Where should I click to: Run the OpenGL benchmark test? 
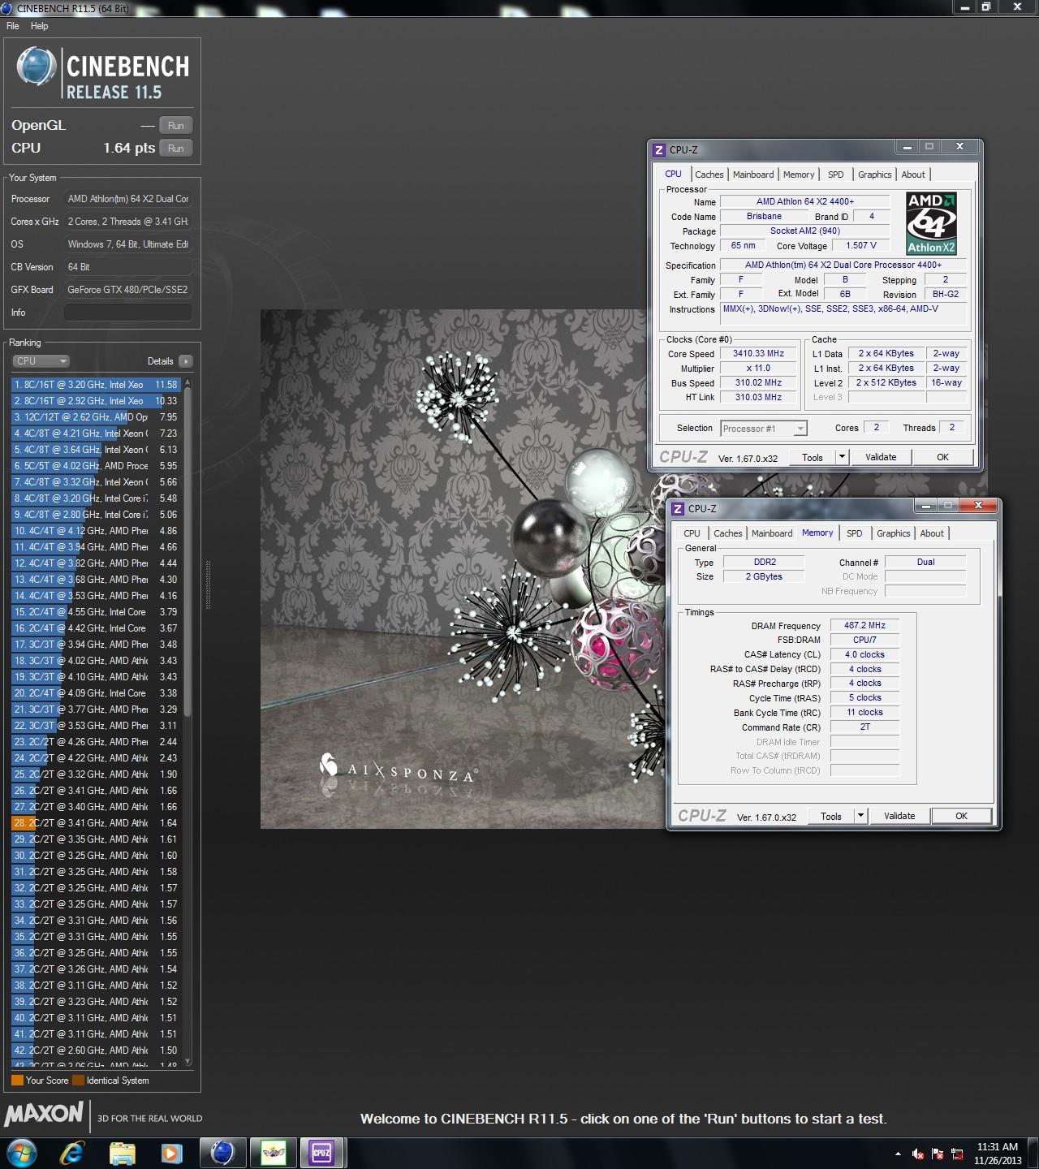[176, 126]
